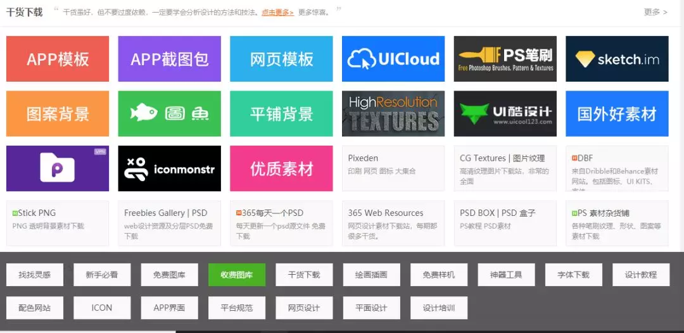The image size is (684, 333).
Task: Select the 神器工具 category button
Action: (506, 275)
